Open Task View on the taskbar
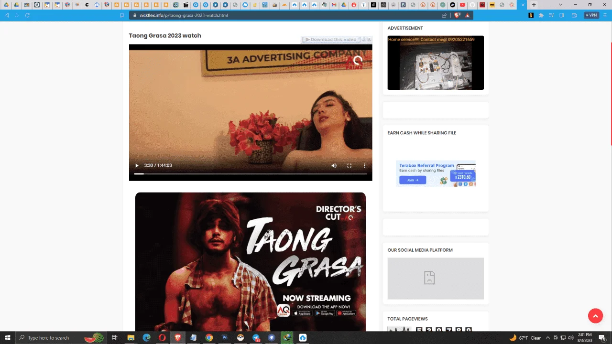Image resolution: width=612 pixels, height=344 pixels. pos(115,338)
